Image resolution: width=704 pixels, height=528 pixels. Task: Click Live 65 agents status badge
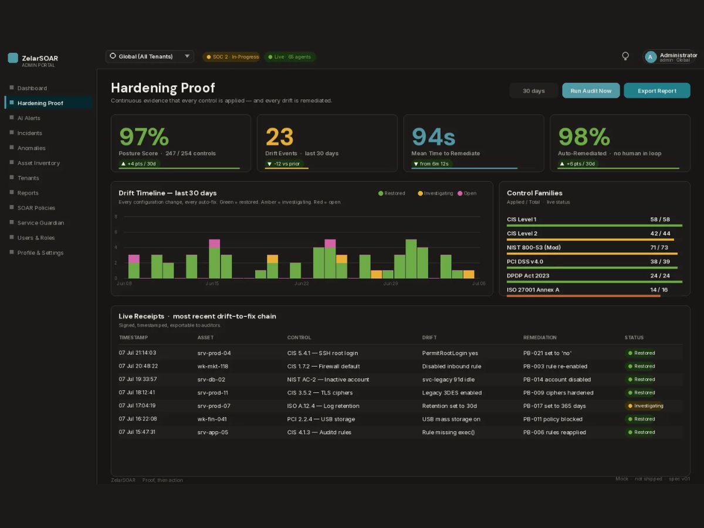[x=290, y=57]
